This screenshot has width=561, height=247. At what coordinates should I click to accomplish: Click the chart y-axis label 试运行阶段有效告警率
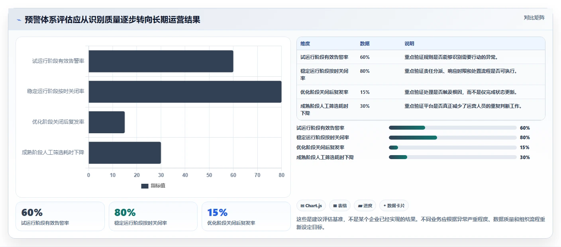point(58,61)
